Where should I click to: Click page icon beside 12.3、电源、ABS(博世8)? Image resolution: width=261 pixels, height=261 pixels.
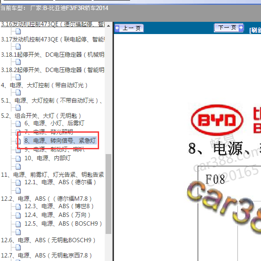point(18,207)
